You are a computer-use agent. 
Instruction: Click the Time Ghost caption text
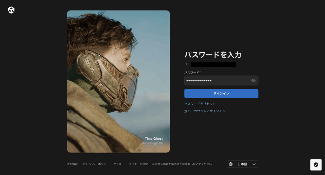click(x=154, y=139)
